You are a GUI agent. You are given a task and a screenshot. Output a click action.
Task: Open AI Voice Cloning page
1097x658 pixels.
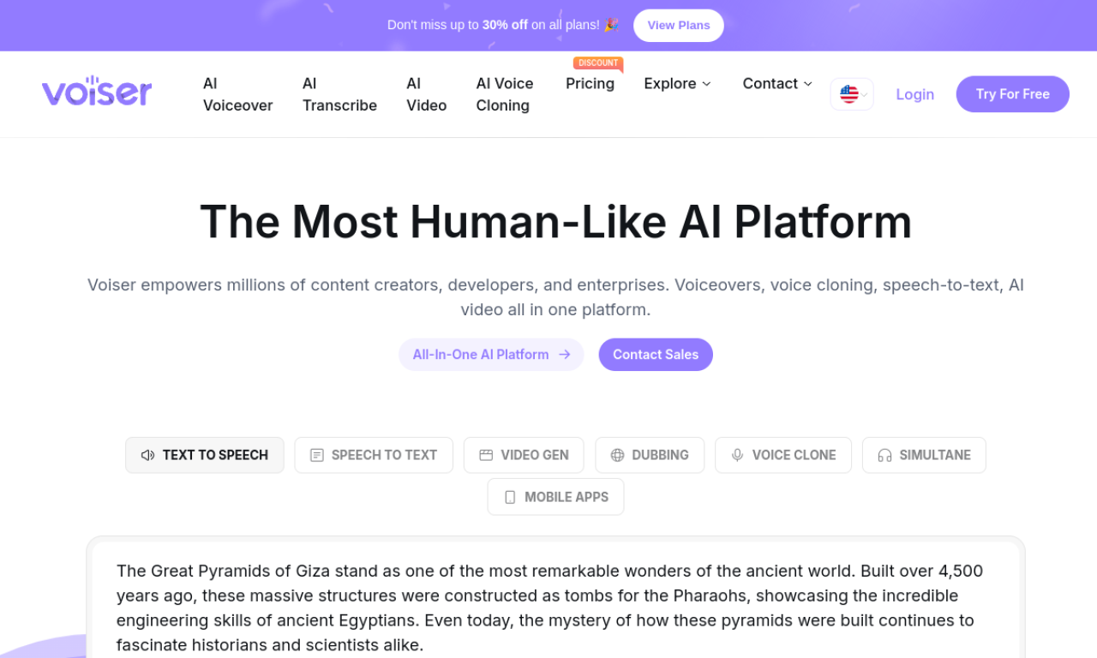coord(505,94)
